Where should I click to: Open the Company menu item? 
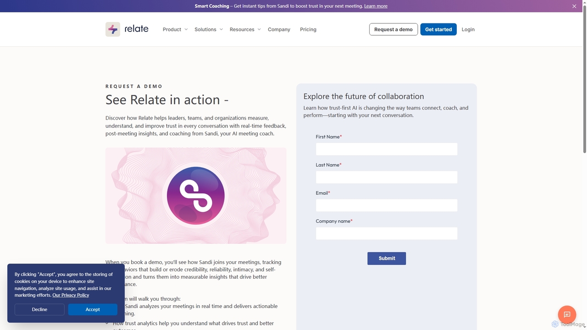click(279, 29)
